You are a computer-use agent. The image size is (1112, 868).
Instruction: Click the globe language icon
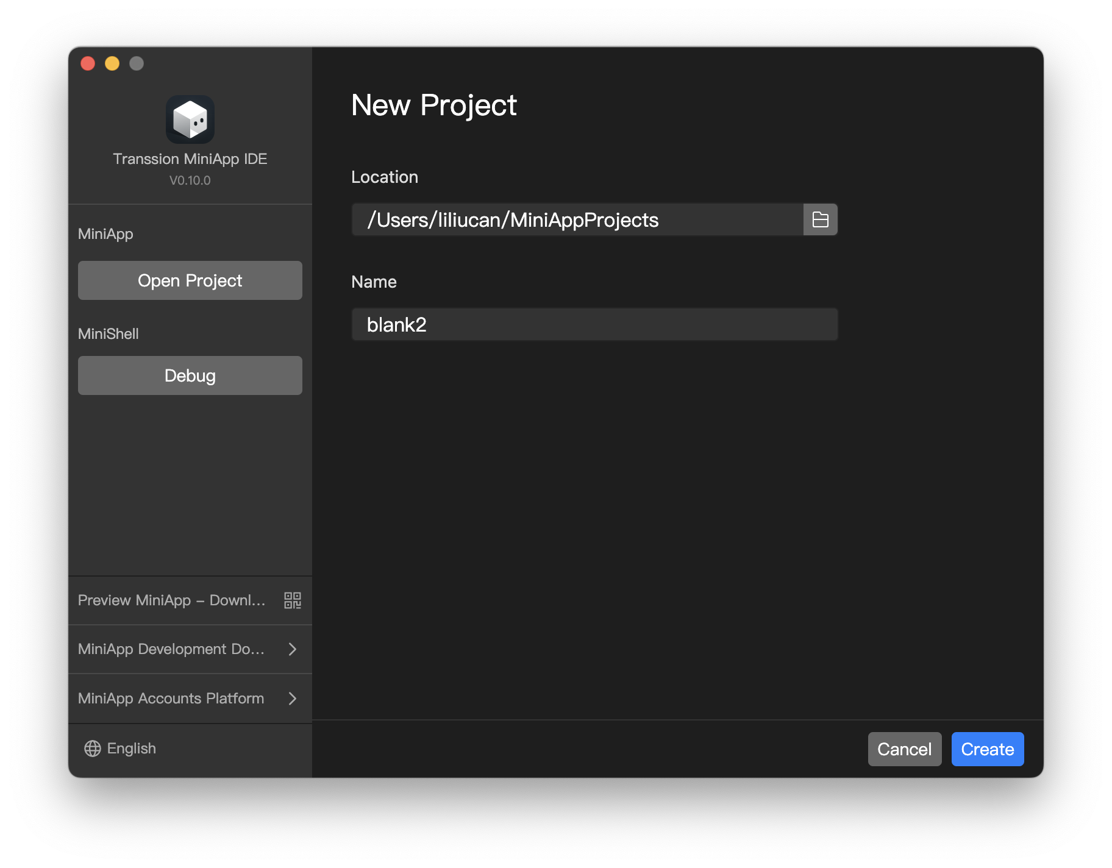pos(93,749)
